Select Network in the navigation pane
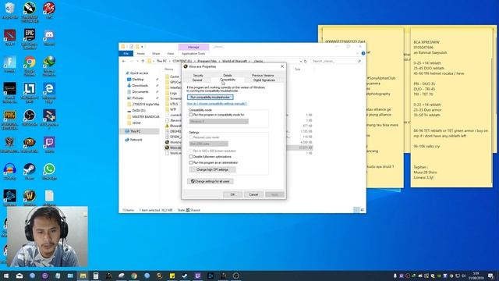The image size is (499, 281). pyautogui.click(x=136, y=140)
